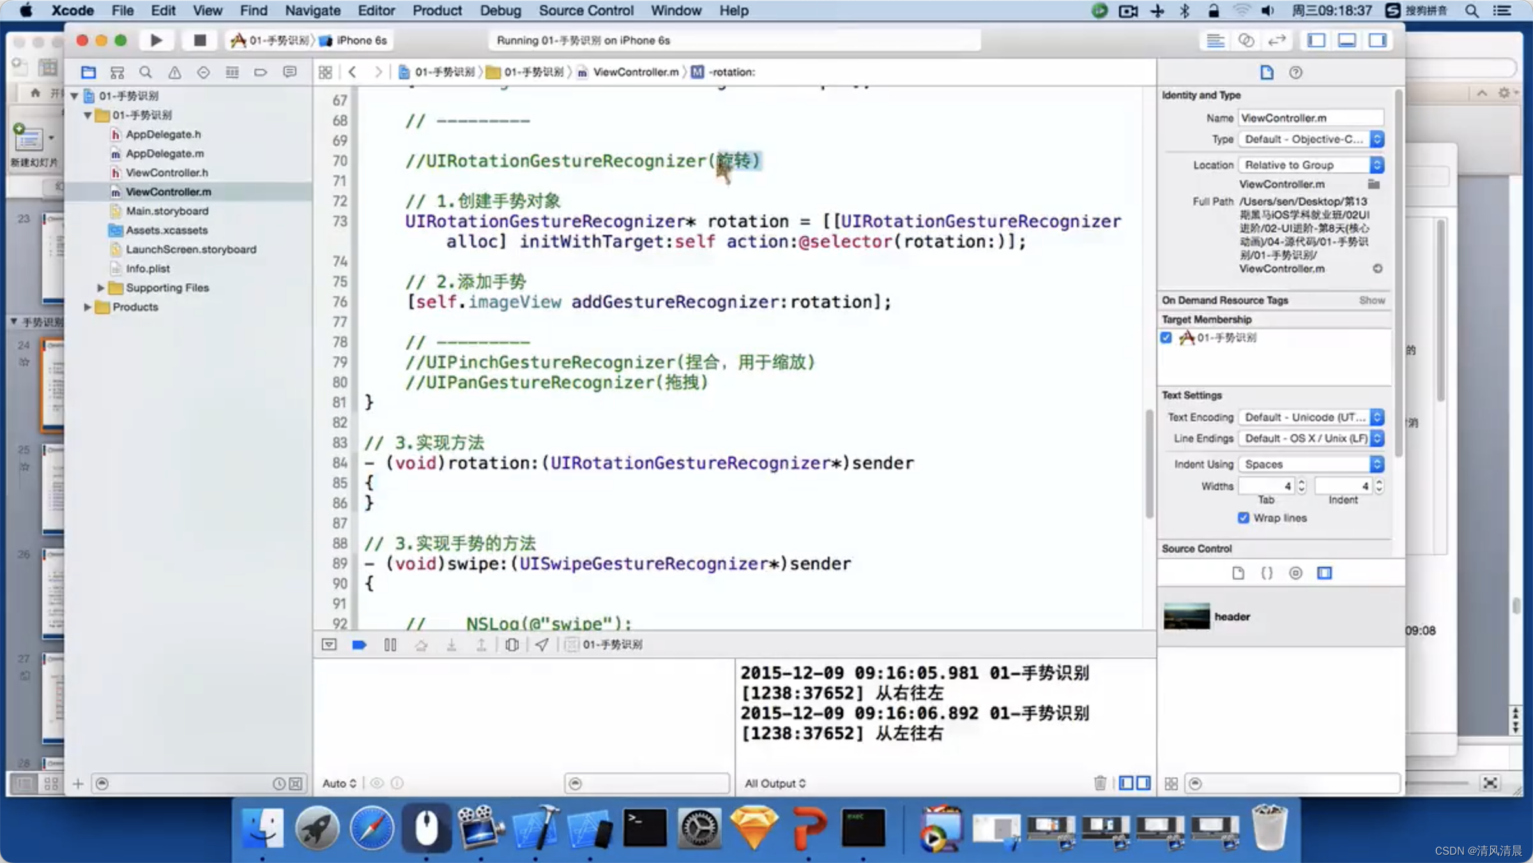Screen dimensions: 1533x863
Task: Open the Source Control menu
Action: coord(586,10)
